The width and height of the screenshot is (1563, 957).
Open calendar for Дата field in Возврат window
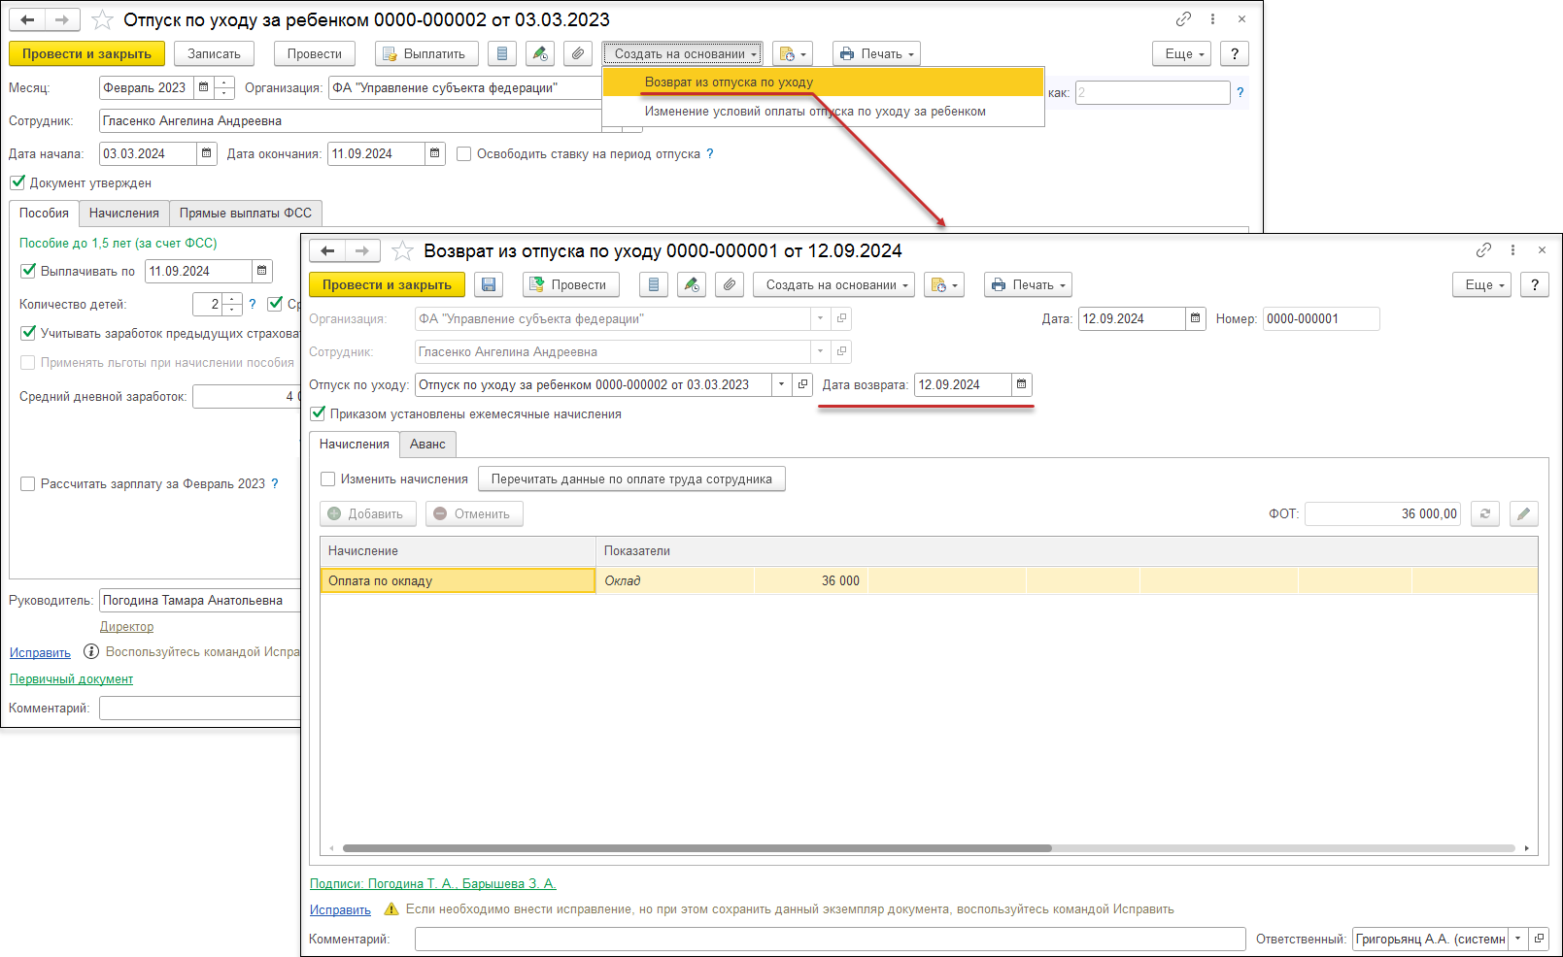tap(1196, 318)
